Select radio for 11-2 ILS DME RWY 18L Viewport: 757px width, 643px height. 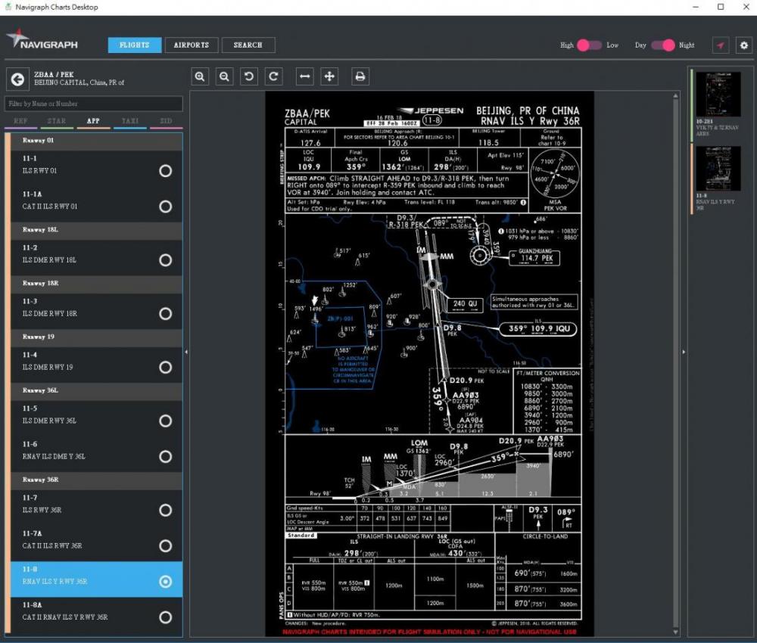coord(166,260)
